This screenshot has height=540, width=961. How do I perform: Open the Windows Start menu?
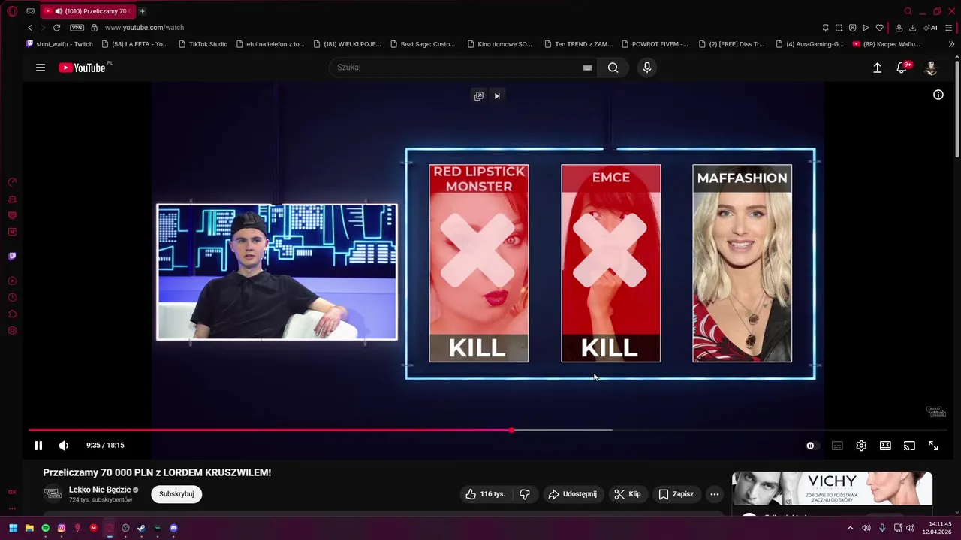(x=13, y=528)
